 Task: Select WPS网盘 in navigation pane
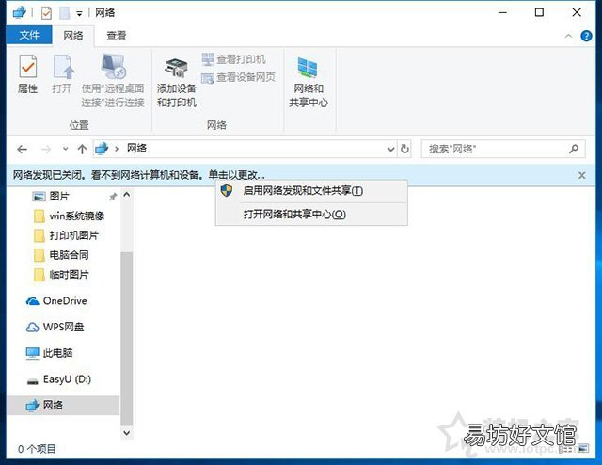pos(55,327)
